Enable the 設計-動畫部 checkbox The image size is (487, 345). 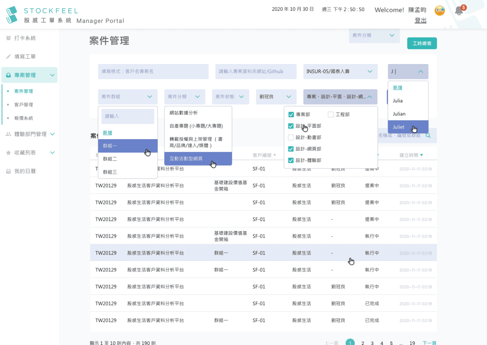point(291,137)
